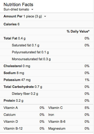This screenshot has width=94, height=134.
Task: Select the Magnesium label
Action: point(57,129)
